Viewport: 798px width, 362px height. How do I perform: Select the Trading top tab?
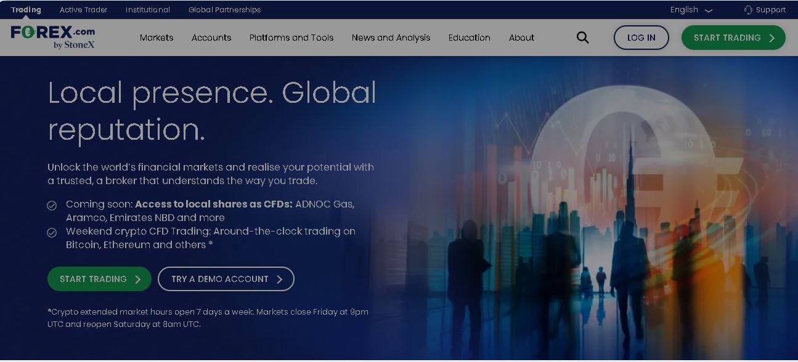pyautogui.click(x=26, y=10)
